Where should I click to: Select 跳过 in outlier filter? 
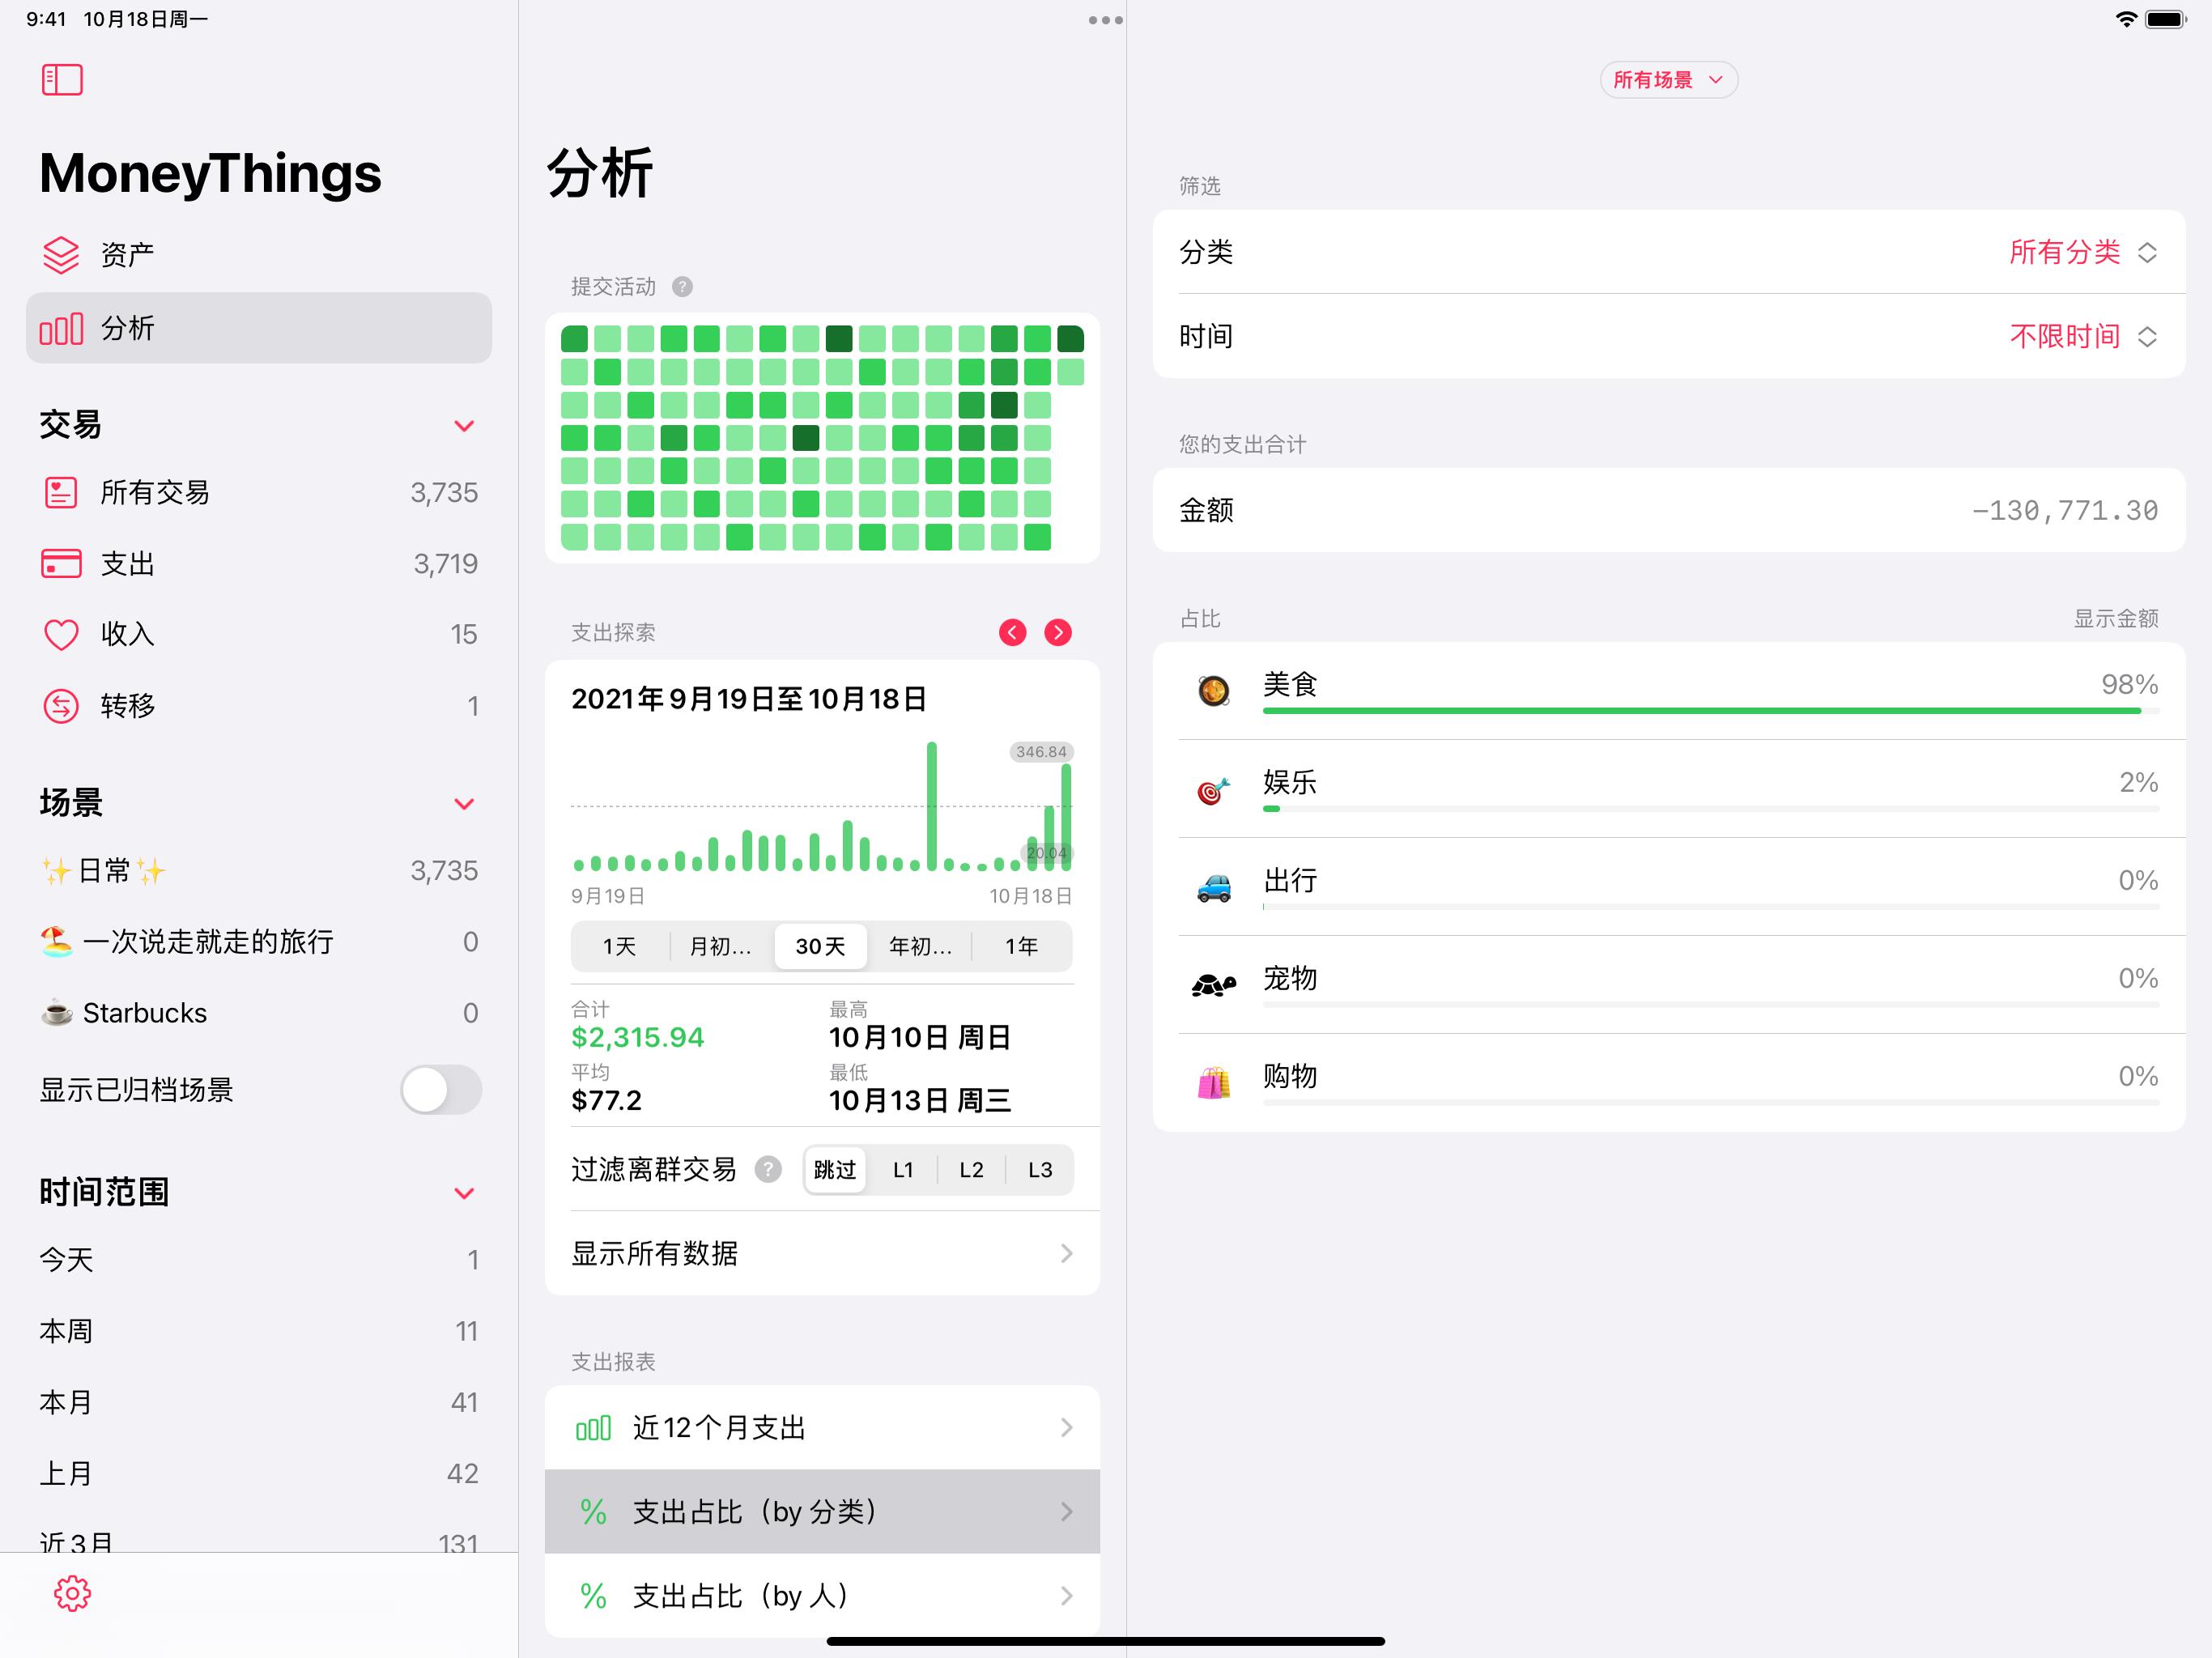tap(835, 1170)
